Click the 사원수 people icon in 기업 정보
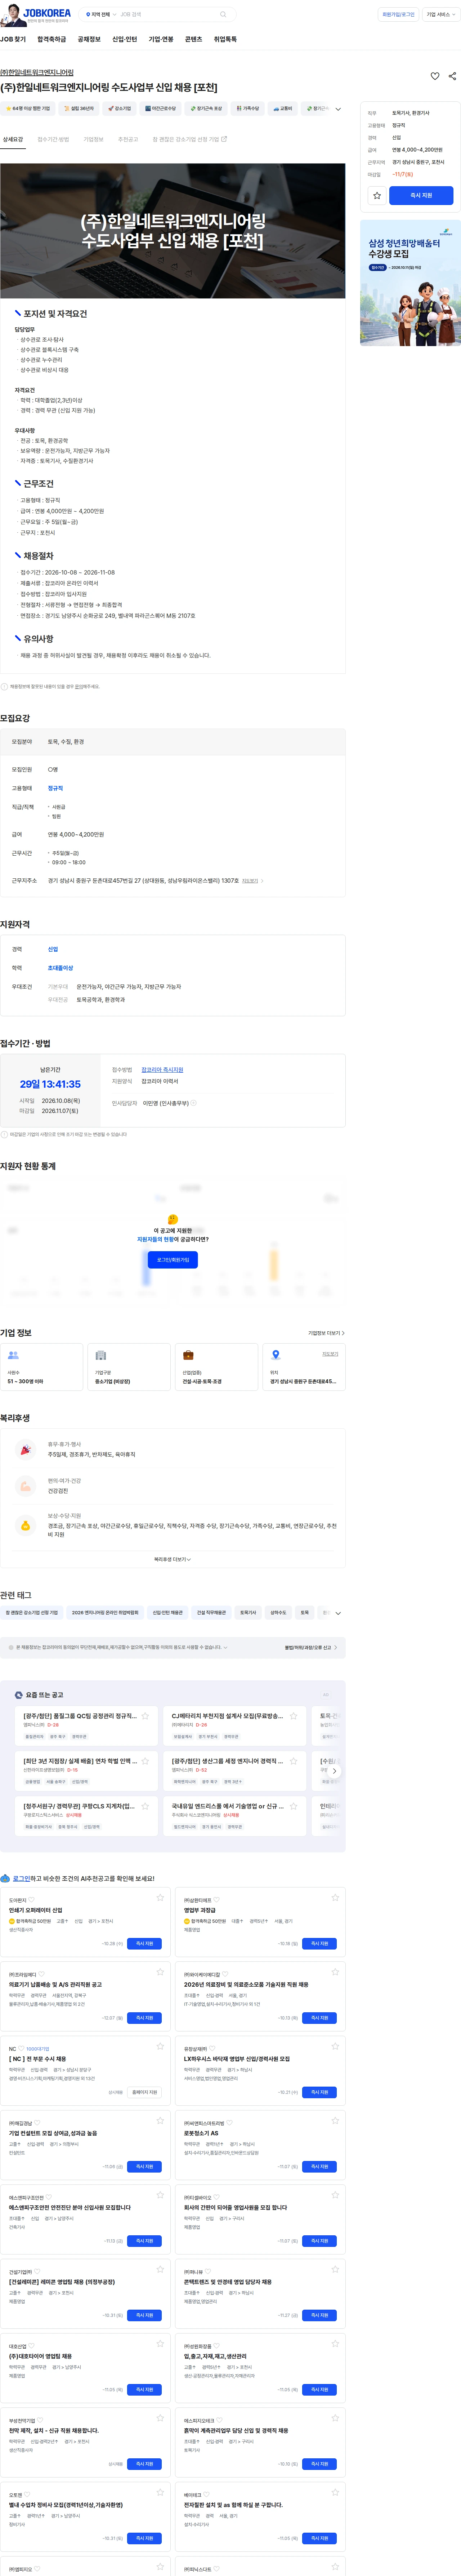This screenshot has height=2576, width=461. coord(13,1355)
